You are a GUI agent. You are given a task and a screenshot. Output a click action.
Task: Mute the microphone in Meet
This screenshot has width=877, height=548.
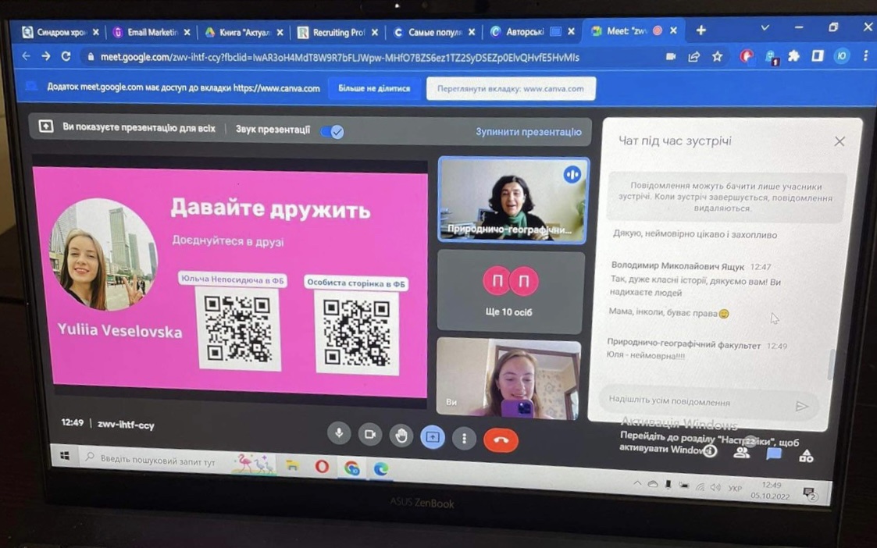pyautogui.click(x=339, y=433)
